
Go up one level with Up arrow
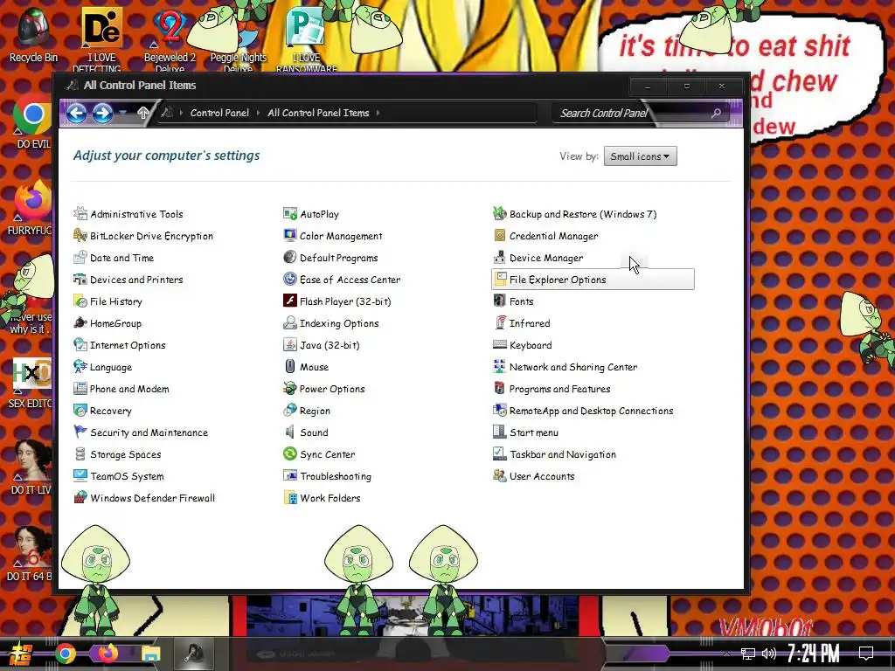(x=143, y=113)
